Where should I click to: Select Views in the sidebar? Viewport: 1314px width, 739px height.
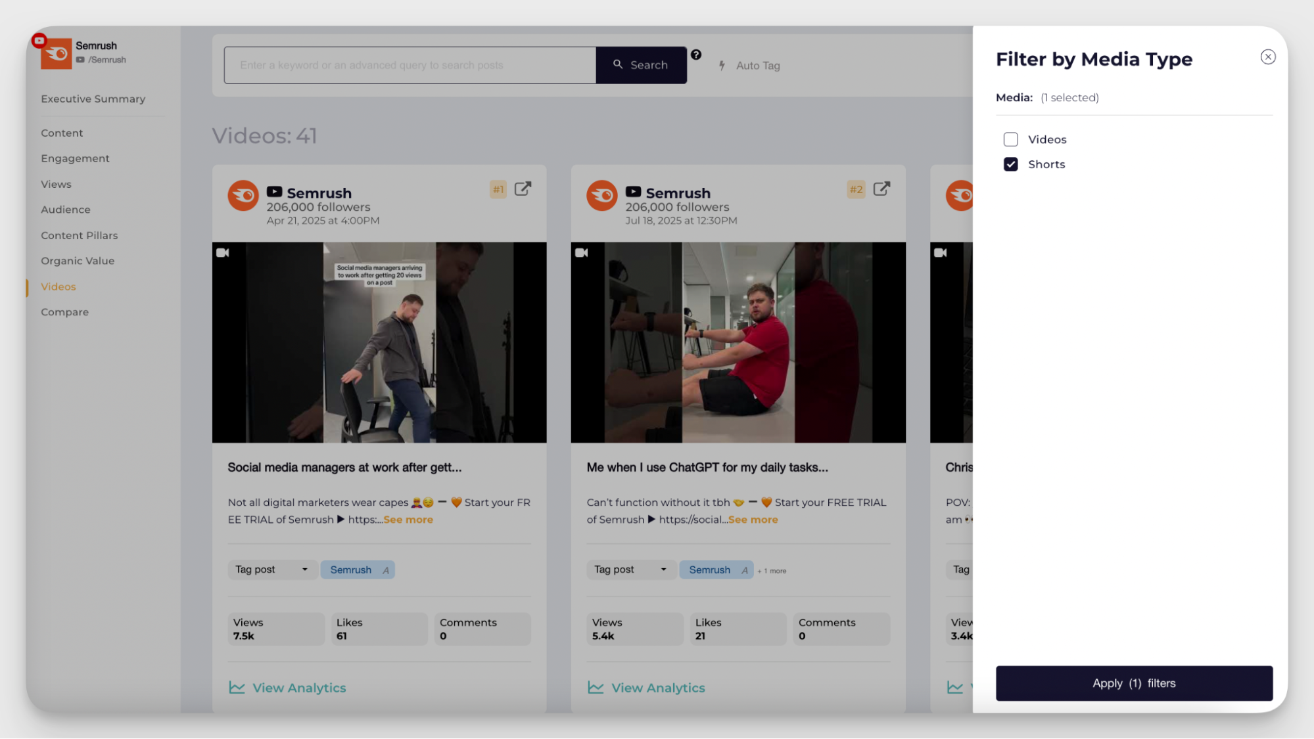[56, 184]
